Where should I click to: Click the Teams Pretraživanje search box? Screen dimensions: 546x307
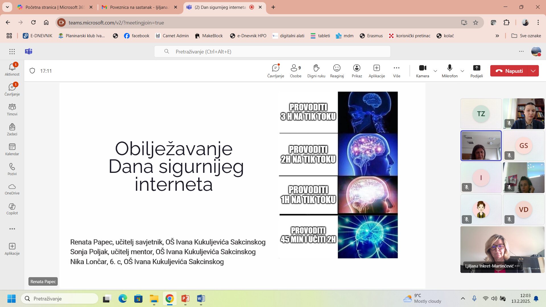pyautogui.click(x=272, y=51)
